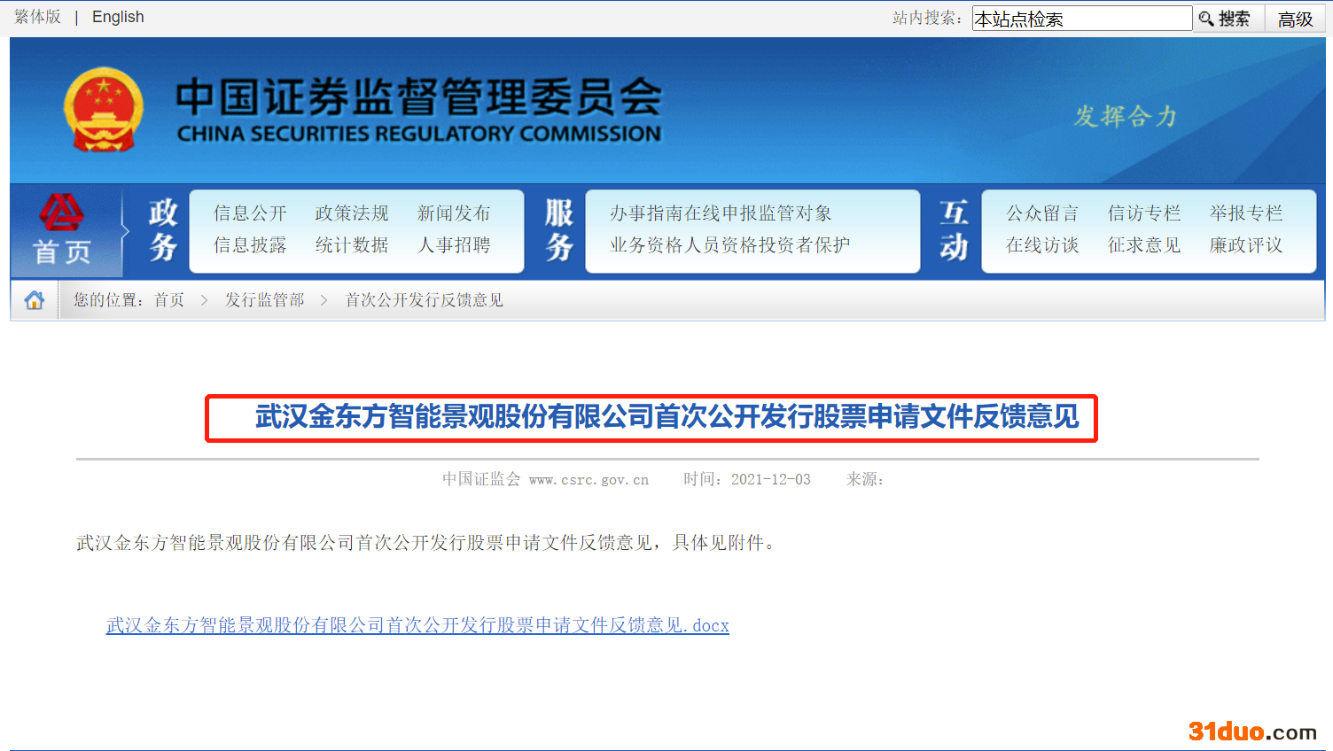Switch the site to English
Viewport: 1333px width, 751px height.
(x=118, y=17)
